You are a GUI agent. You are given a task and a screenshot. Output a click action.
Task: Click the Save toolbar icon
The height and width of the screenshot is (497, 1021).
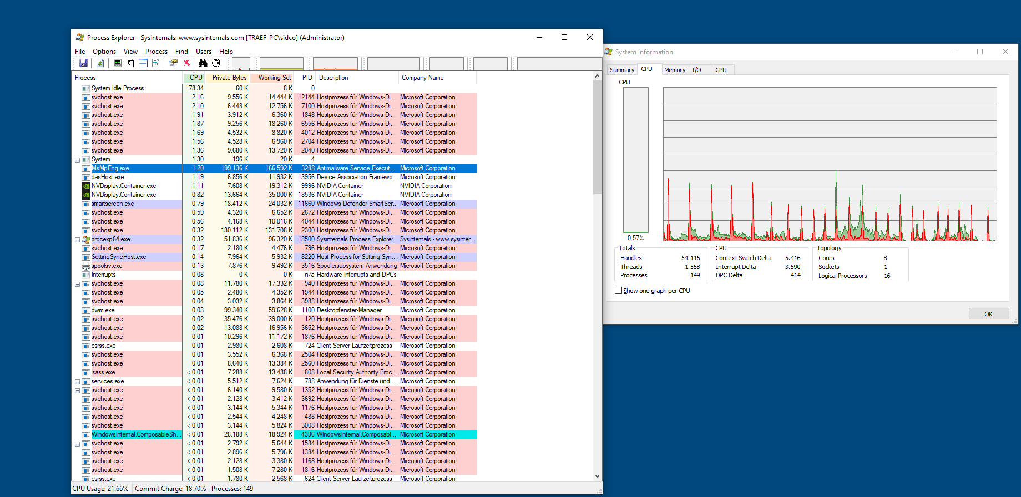tap(83, 63)
